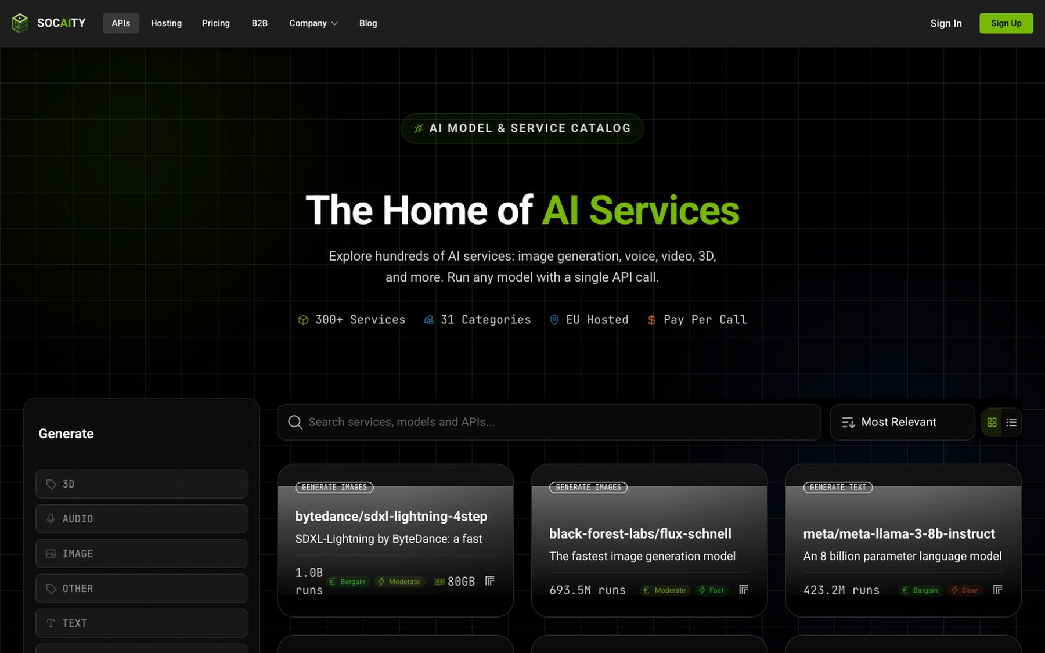Click the 300+ Services cube icon
Viewport: 1045px width, 653px height.
point(303,320)
